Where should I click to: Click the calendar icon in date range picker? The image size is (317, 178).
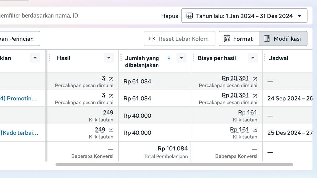pyautogui.click(x=190, y=16)
